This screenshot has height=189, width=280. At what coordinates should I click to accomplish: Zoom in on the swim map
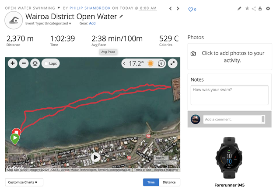point(13,64)
